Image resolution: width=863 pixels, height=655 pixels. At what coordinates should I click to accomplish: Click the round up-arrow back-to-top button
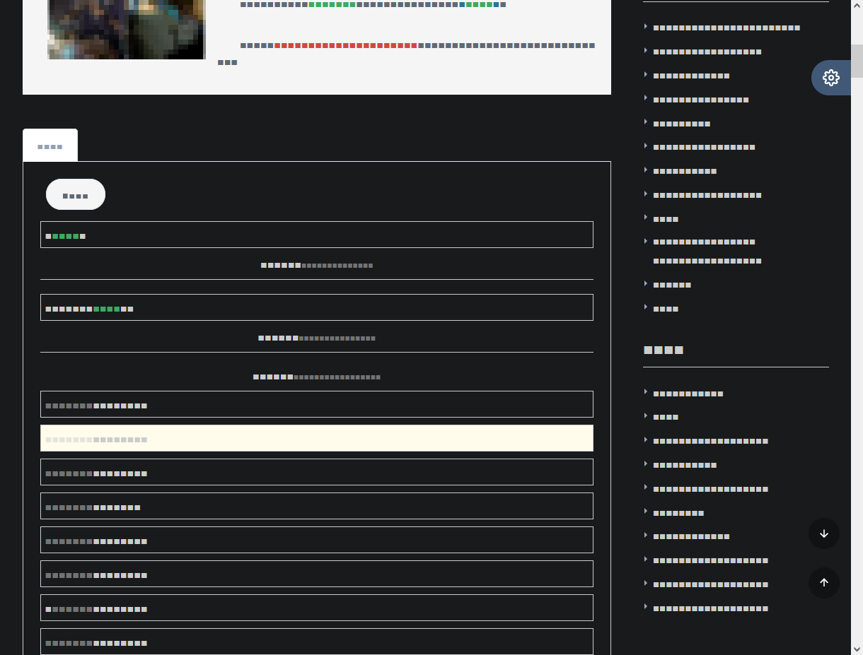pyautogui.click(x=823, y=582)
